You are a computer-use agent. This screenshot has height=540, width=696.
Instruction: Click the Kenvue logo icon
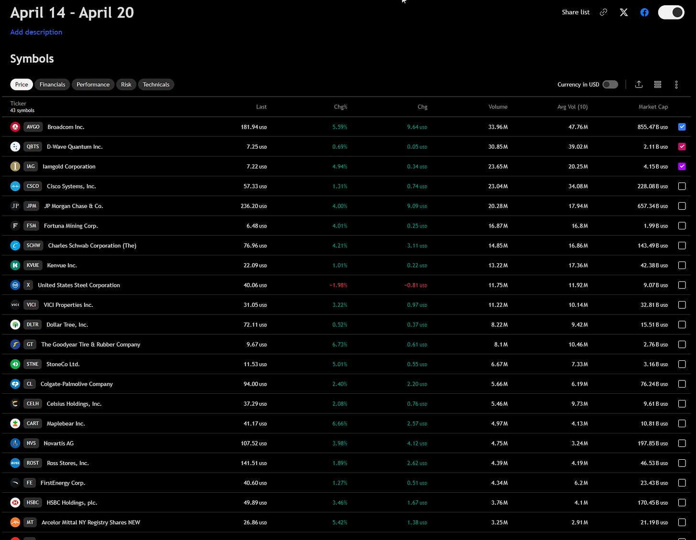tap(15, 265)
